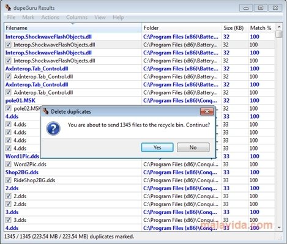Sort by the Size (KB) column header
287x244 pixels.
pyautogui.click(x=235, y=28)
